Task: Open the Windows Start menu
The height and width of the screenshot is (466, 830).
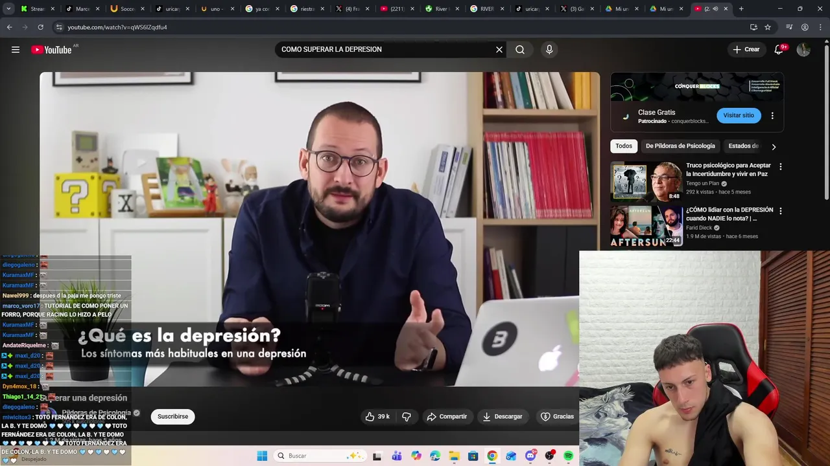Action: (262, 456)
